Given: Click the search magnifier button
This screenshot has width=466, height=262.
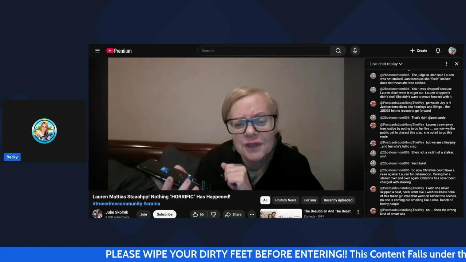Looking at the screenshot, I should pyautogui.click(x=338, y=51).
